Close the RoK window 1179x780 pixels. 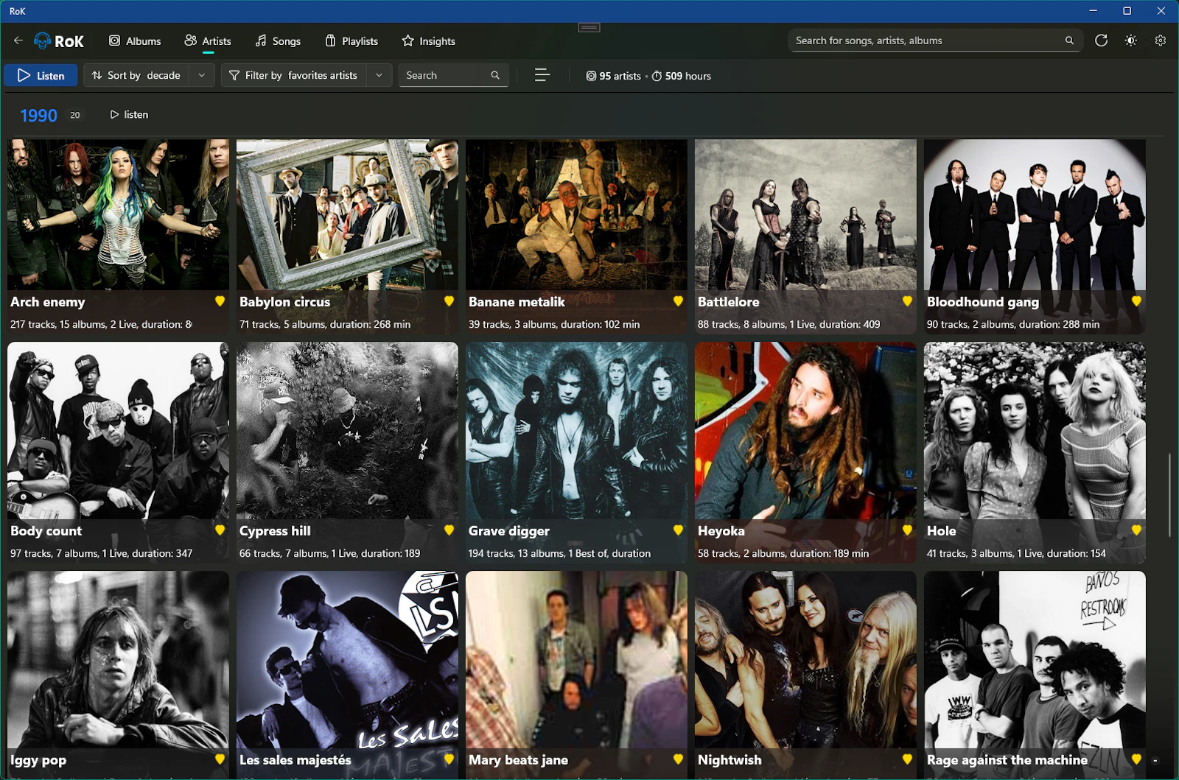[1161, 11]
